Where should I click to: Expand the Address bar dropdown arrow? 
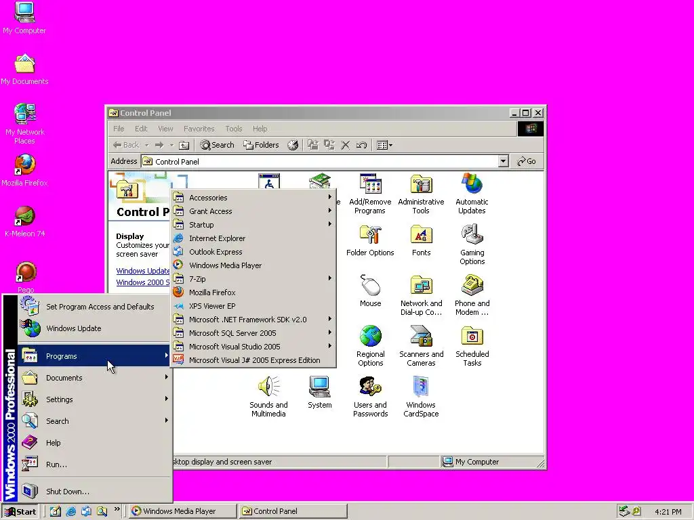click(x=503, y=161)
